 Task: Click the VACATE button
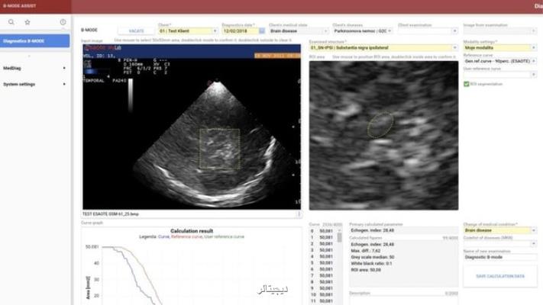tap(136, 30)
